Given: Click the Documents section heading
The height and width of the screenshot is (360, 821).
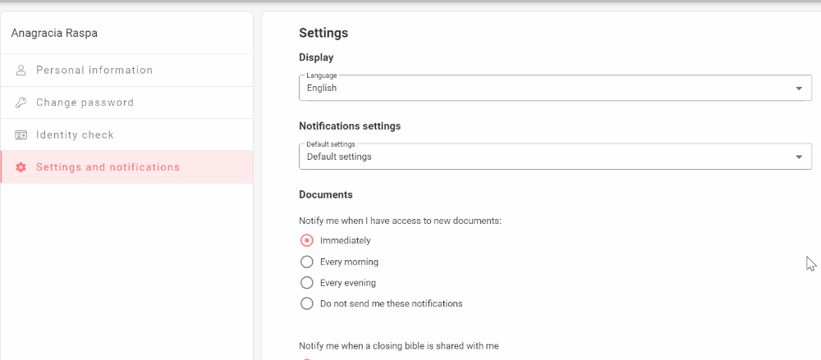Looking at the screenshot, I should pos(325,195).
